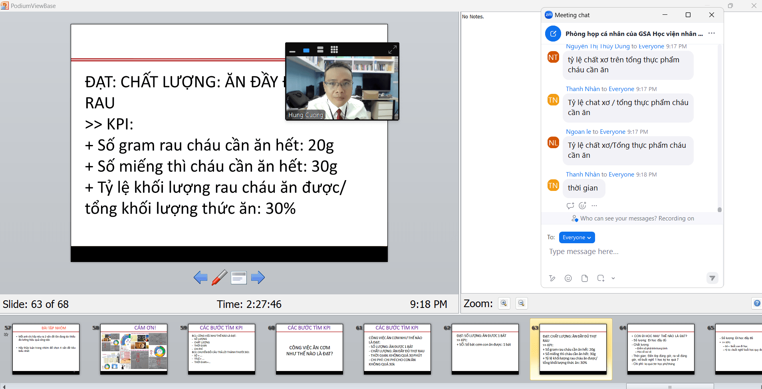Open the pen and pointer options
Image resolution: width=762 pixels, height=389 pixels.
pyautogui.click(x=220, y=277)
